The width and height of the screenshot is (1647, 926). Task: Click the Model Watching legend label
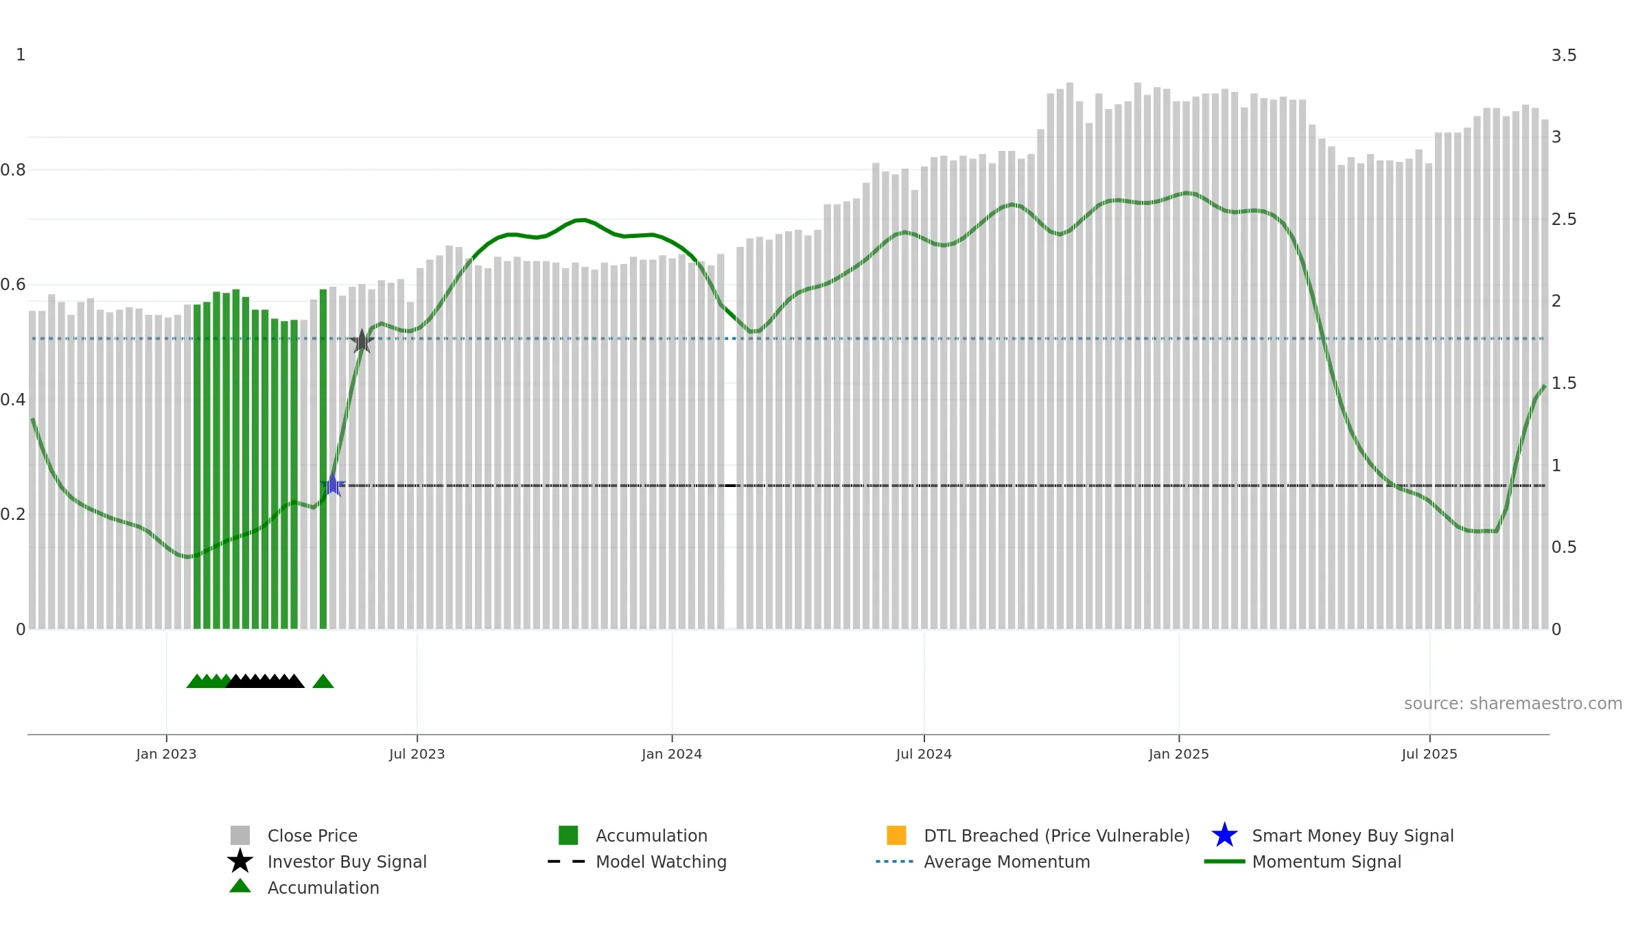[x=661, y=862]
